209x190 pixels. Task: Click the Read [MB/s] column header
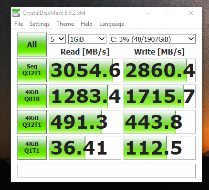tap(85, 52)
